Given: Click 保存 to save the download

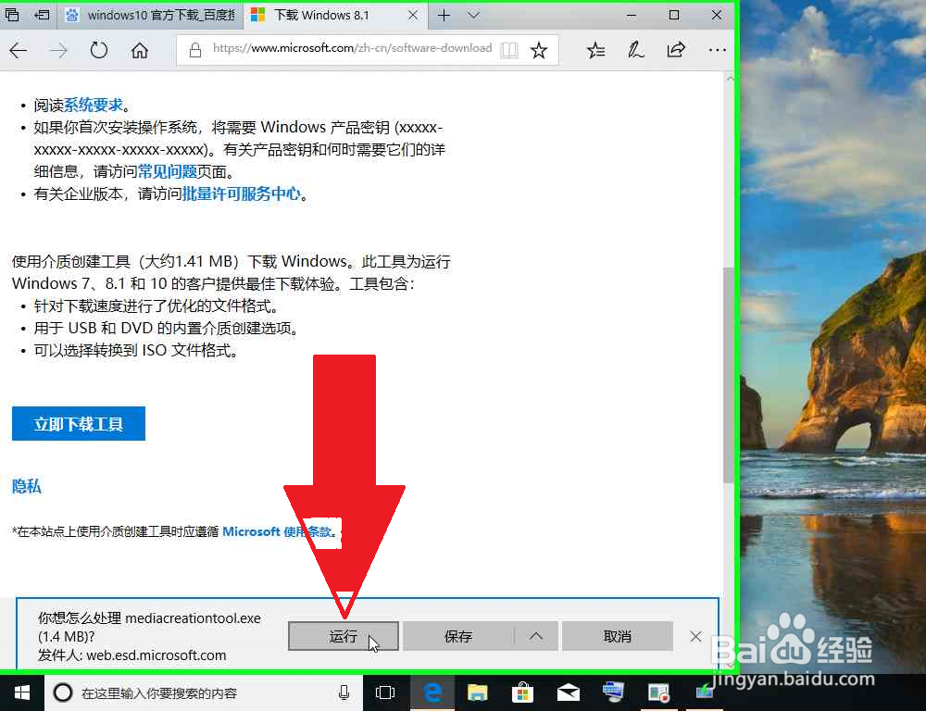Looking at the screenshot, I should [x=458, y=636].
